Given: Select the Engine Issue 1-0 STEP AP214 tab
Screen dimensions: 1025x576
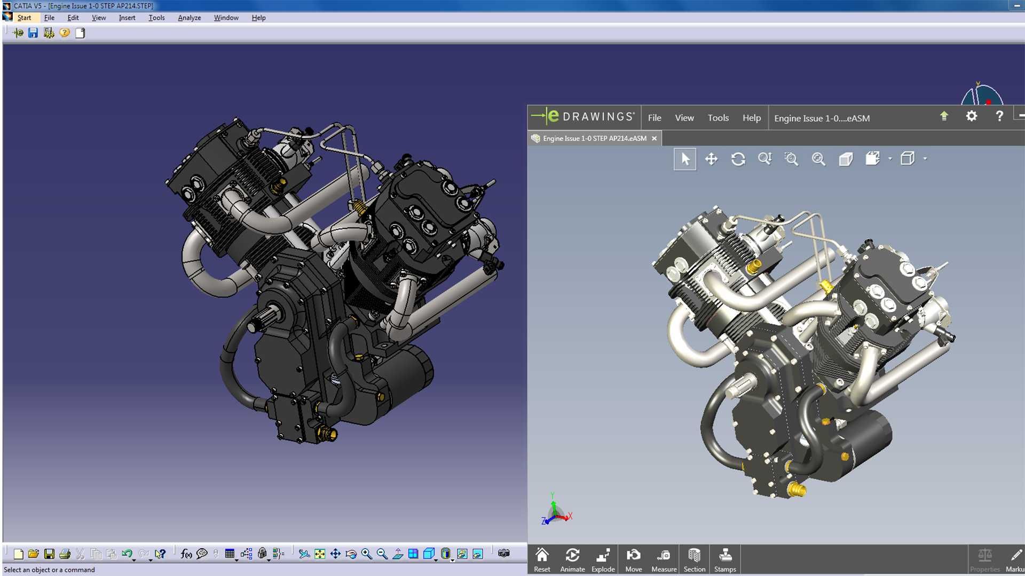Looking at the screenshot, I should click(594, 138).
